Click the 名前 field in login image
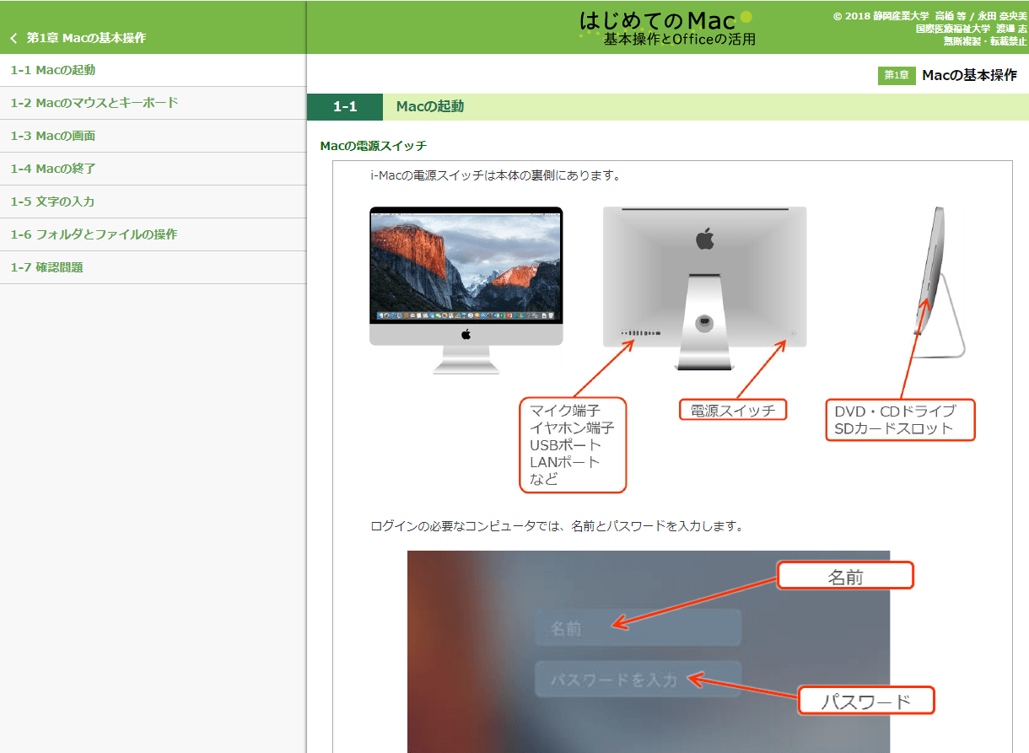1029x753 pixels. (638, 628)
